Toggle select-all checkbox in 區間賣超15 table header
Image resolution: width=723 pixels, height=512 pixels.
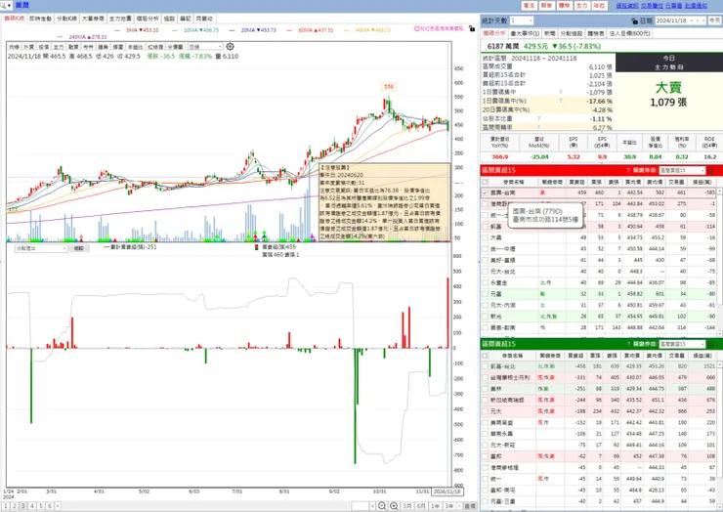[x=485, y=355]
